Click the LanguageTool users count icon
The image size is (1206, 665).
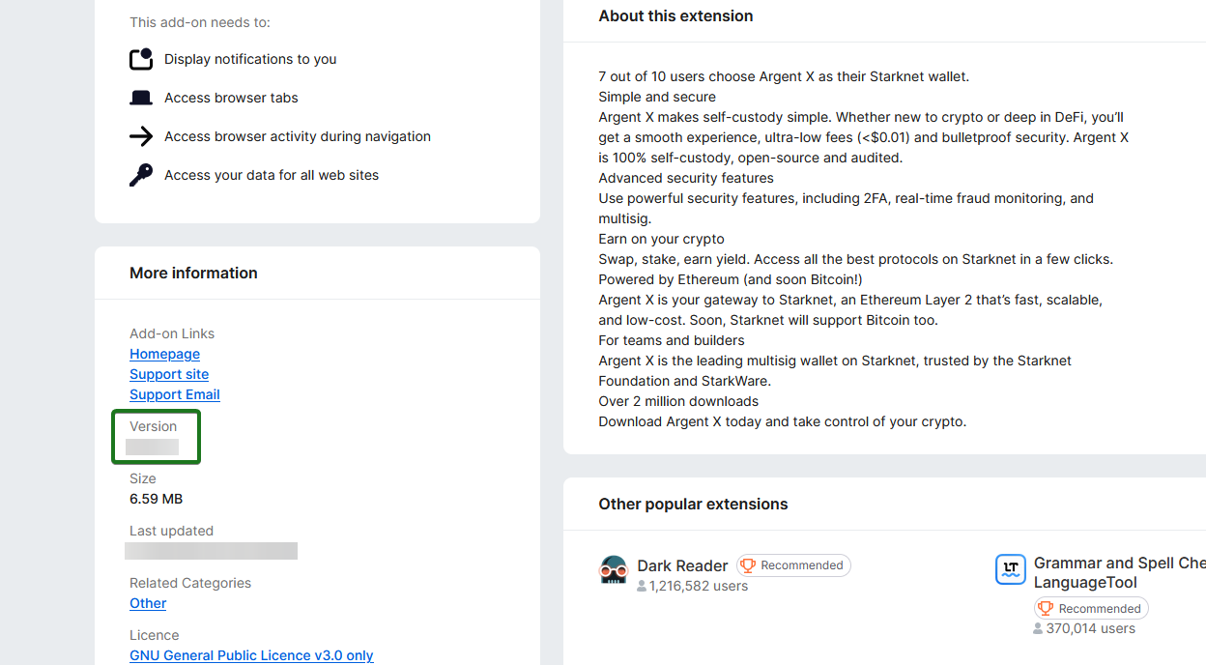click(1038, 628)
